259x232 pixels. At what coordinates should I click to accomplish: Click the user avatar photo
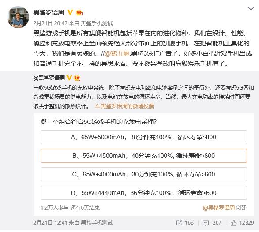point(18,17)
